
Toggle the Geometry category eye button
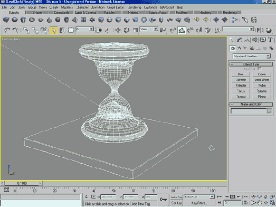click(x=233, y=48)
